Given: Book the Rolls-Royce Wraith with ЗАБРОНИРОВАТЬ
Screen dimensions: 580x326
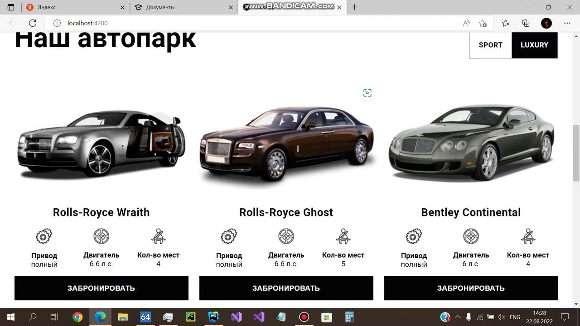Looking at the screenshot, I should coord(101,288).
